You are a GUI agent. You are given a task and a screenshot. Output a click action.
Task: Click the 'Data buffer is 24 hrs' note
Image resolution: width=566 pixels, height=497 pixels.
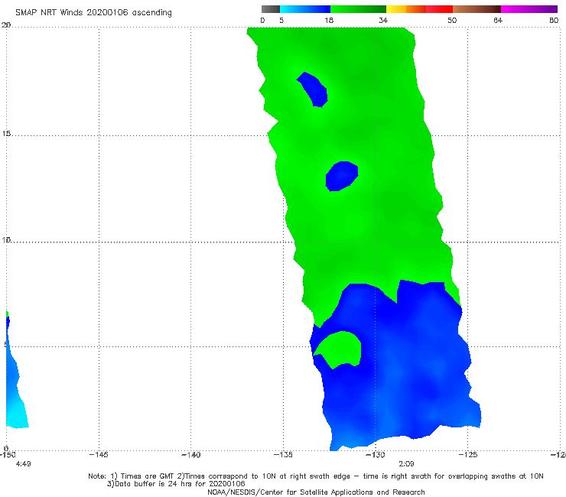click(x=176, y=484)
